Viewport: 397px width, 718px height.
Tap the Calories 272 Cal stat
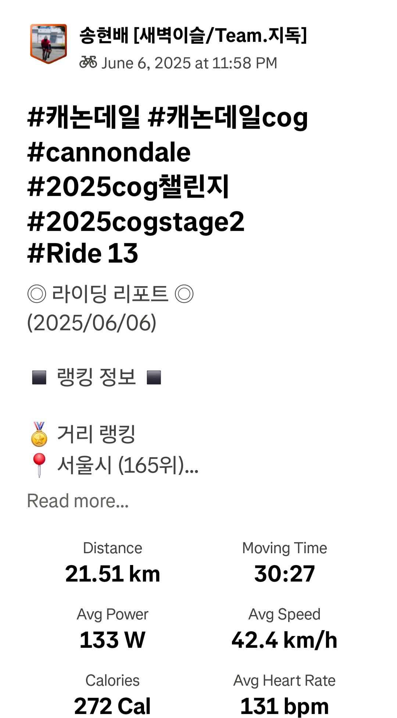click(x=112, y=705)
